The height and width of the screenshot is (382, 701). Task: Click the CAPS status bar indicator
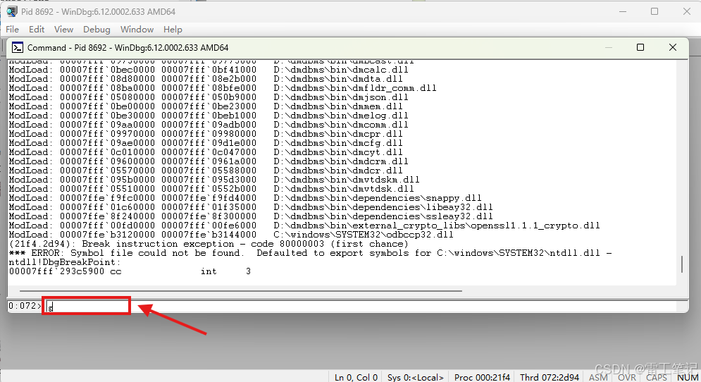(657, 377)
